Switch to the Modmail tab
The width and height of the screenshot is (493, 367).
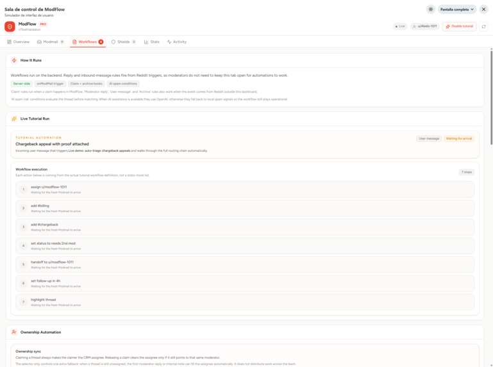[50, 42]
